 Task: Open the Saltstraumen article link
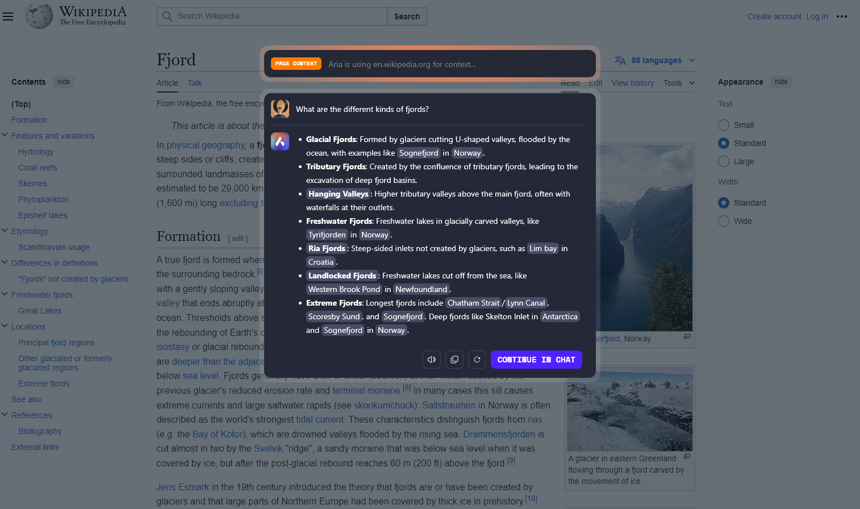(449, 405)
